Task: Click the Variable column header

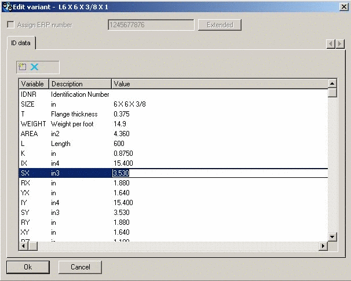Action: point(34,84)
